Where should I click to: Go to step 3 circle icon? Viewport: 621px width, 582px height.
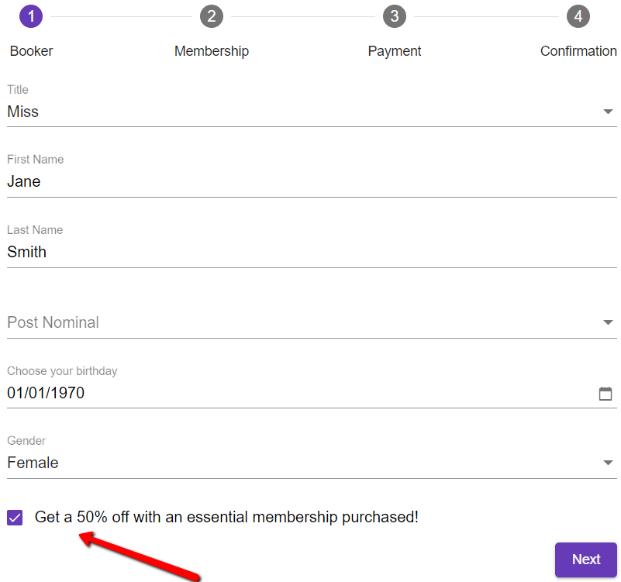[x=395, y=16]
